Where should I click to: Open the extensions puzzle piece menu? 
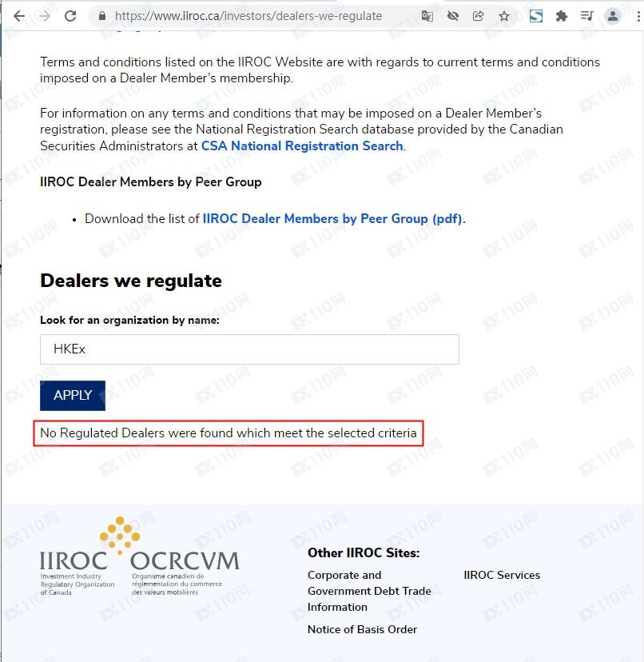click(562, 16)
